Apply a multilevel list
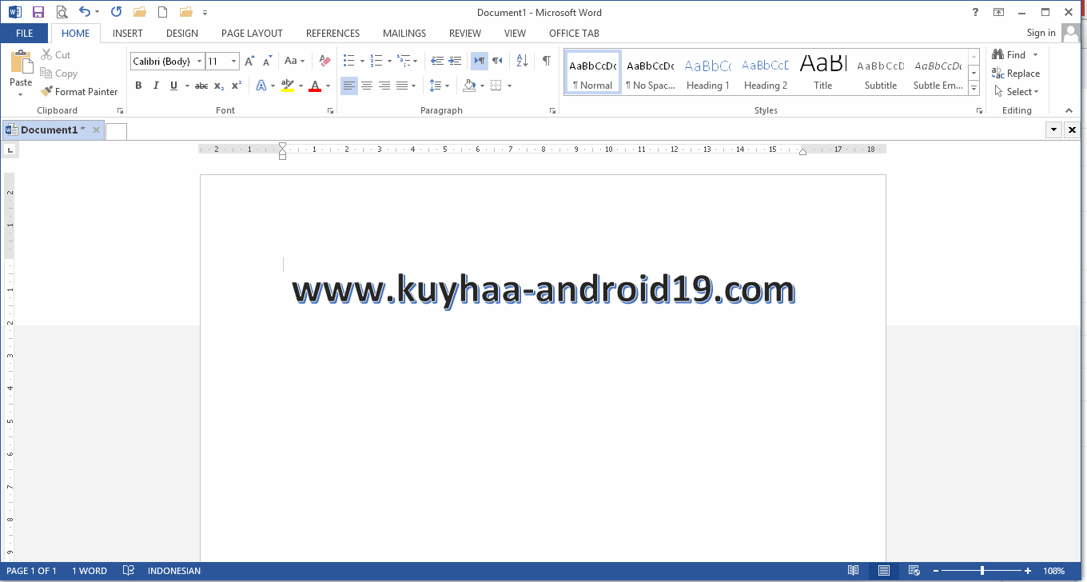The height and width of the screenshot is (582, 1087). coord(404,62)
